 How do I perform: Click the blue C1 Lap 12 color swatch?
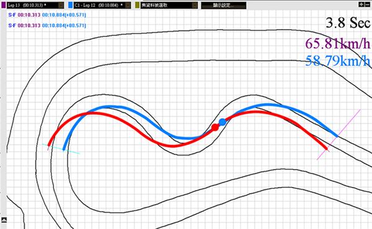point(71,5)
